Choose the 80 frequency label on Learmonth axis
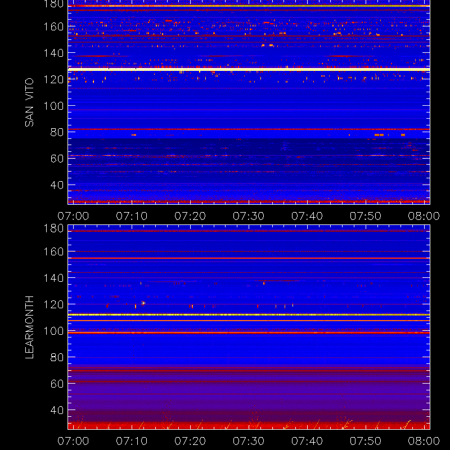Image resolution: width=450 pixels, height=450 pixels. click(x=57, y=357)
